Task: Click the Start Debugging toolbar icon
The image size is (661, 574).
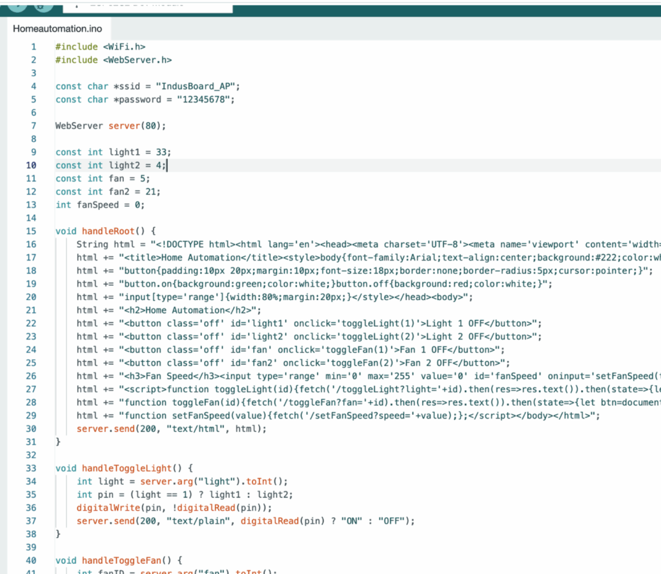Action: click(x=43, y=3)
